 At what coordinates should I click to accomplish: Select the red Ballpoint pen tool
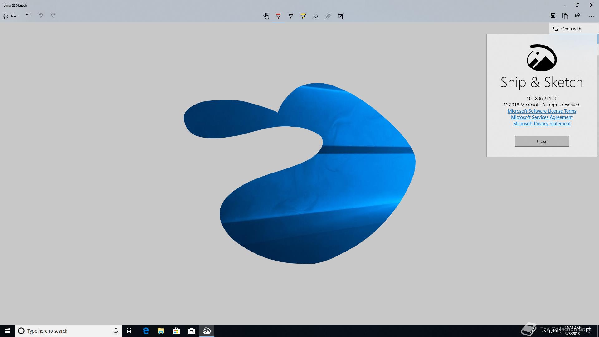(278, 16)
